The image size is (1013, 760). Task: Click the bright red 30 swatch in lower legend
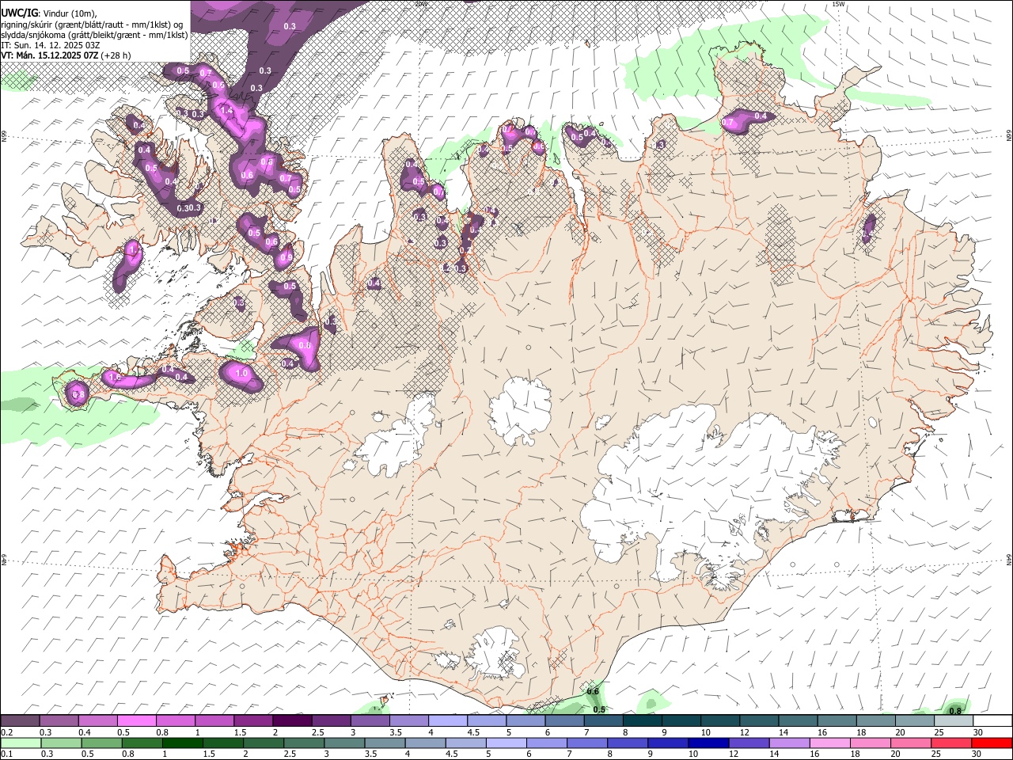(992, 743)
